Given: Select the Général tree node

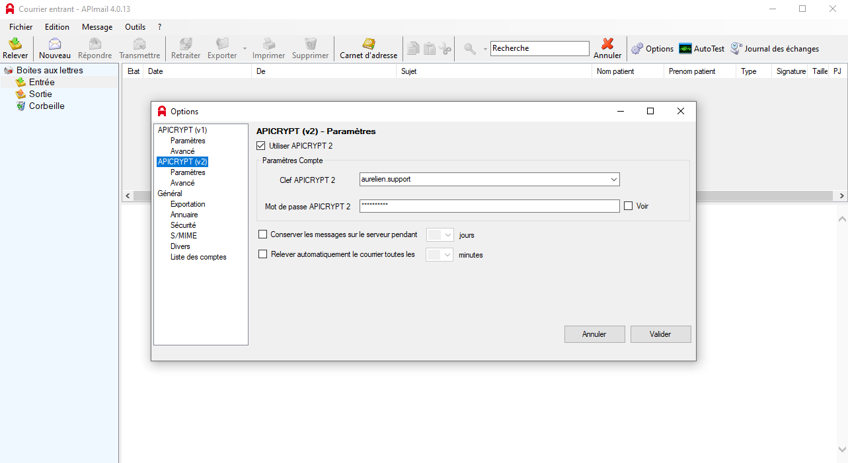Looking at the screenshot, I should pyautogui.click(x=170, y=194).
